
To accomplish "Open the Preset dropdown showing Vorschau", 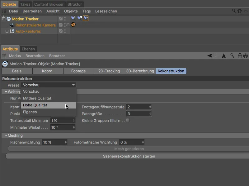I will click(x=49, y=85).
